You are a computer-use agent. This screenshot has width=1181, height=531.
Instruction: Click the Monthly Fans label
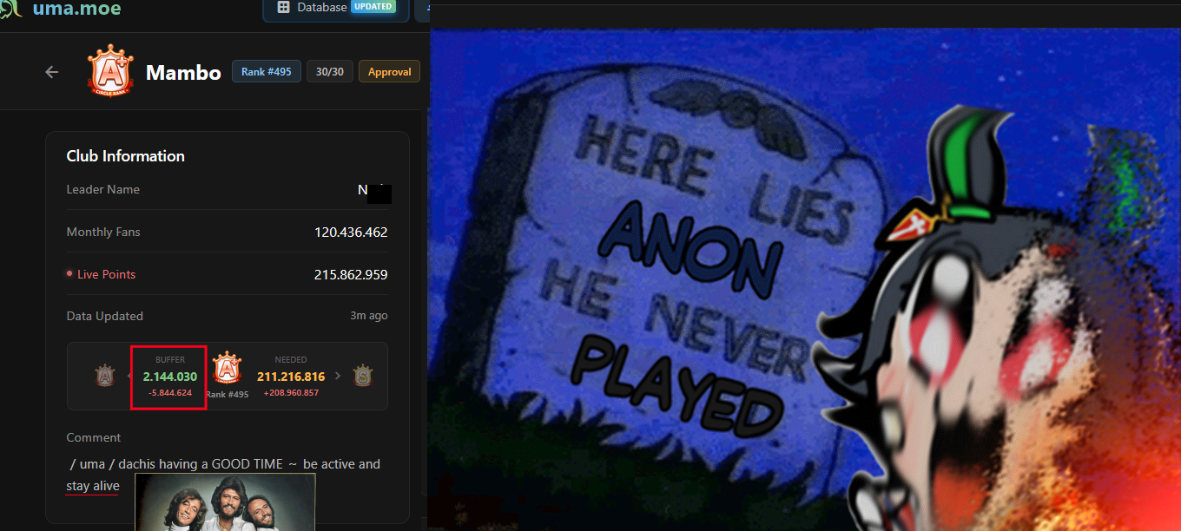point(103,232)
